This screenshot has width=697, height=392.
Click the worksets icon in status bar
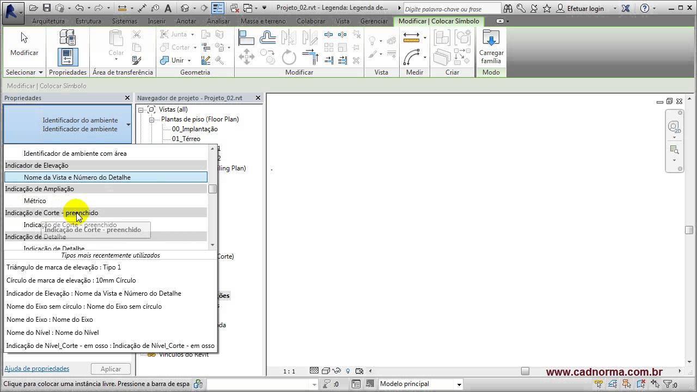pos(198,384)
